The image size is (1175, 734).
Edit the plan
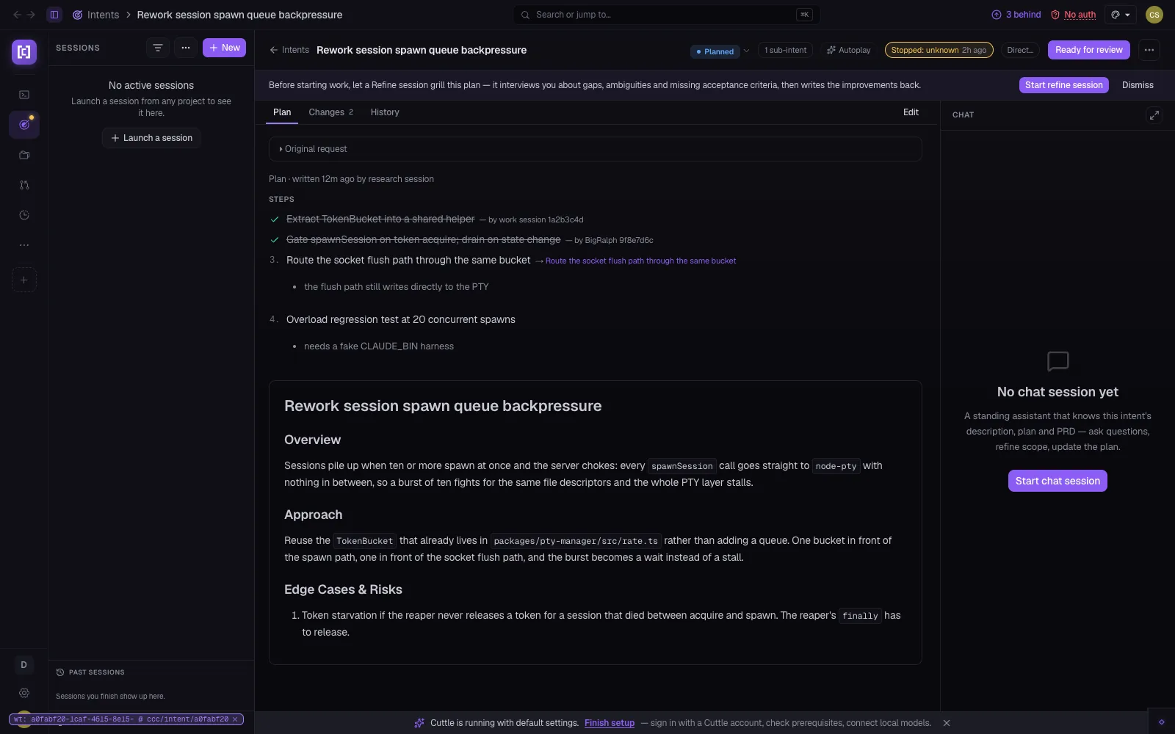(911, 112)
